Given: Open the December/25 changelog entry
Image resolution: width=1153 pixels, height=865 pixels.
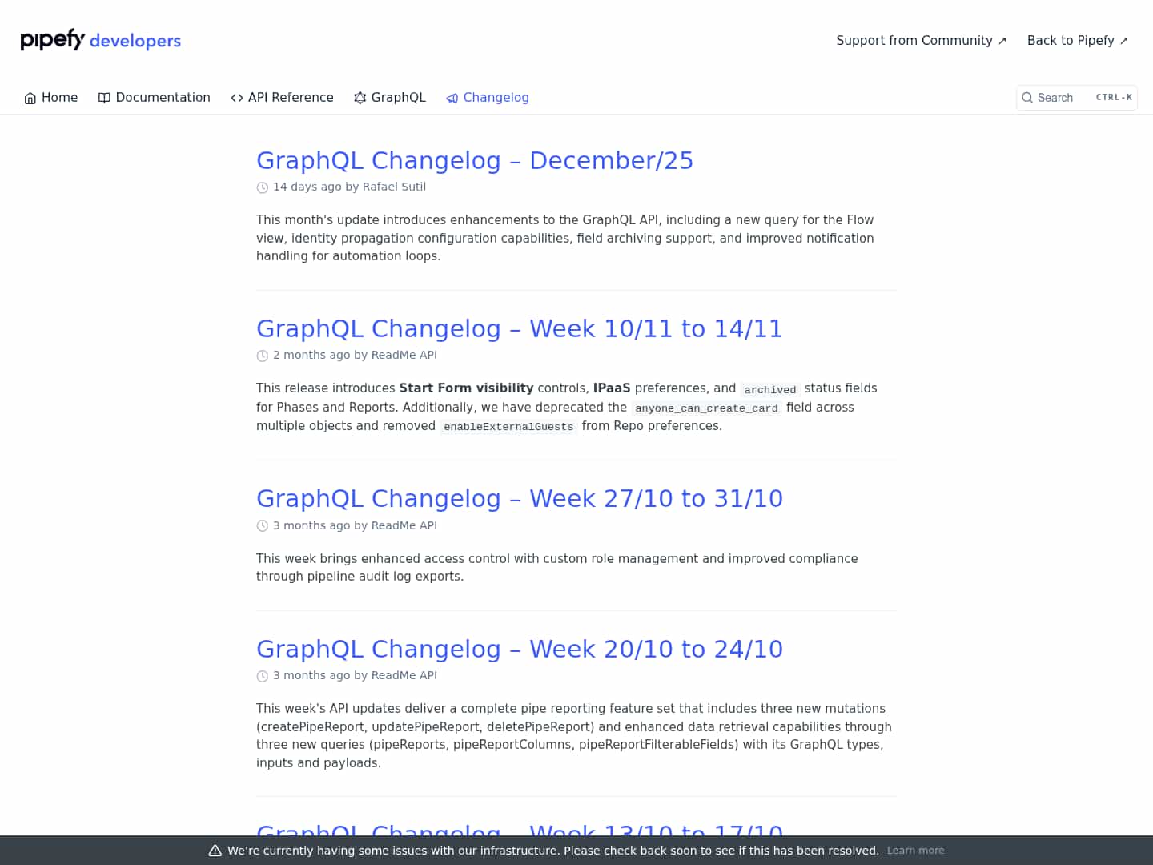Looking at the screenshot, I should [x=475, y=161].
